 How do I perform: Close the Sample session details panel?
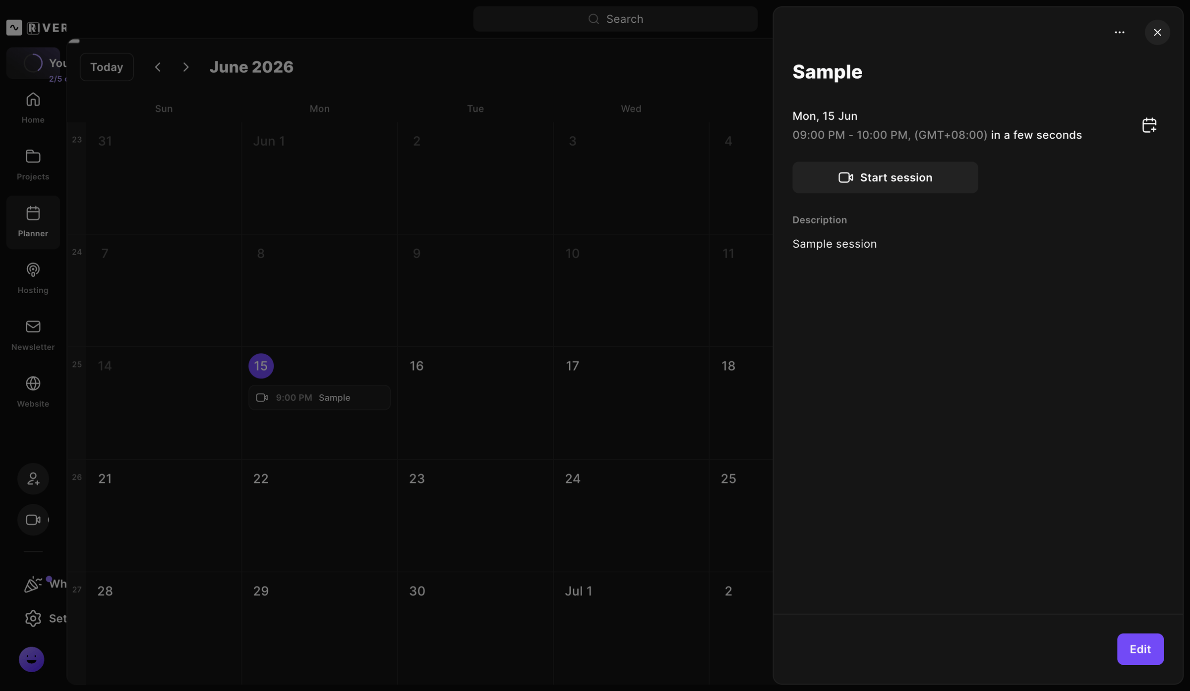(1158, 32)
